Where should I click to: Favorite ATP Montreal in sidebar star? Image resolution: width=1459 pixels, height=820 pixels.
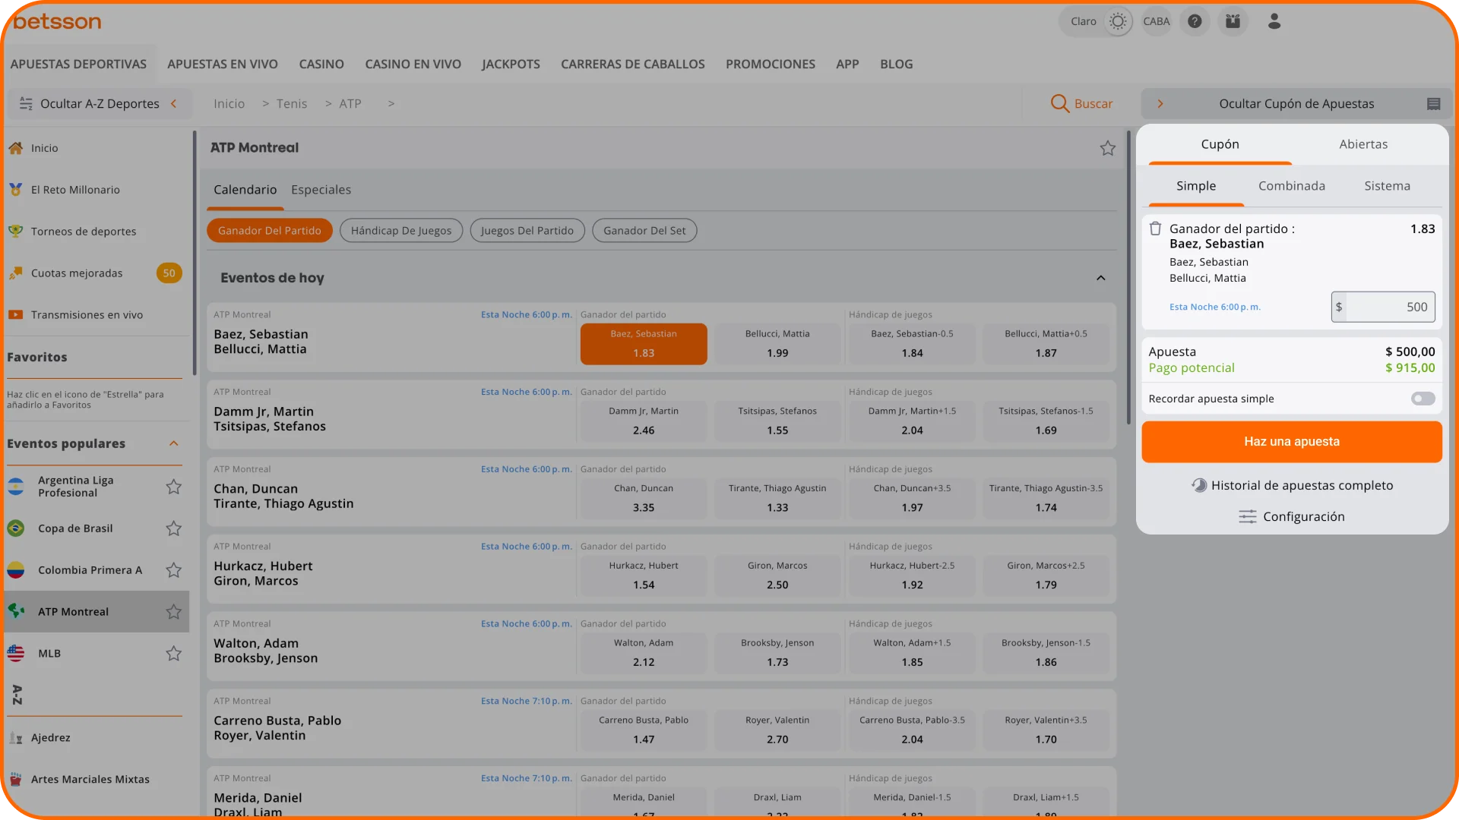pyautogui.click(x=173, y=612)
